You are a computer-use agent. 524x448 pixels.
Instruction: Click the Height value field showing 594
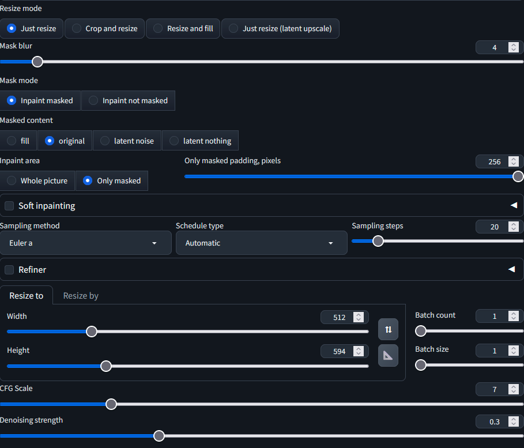pos(345,351)
